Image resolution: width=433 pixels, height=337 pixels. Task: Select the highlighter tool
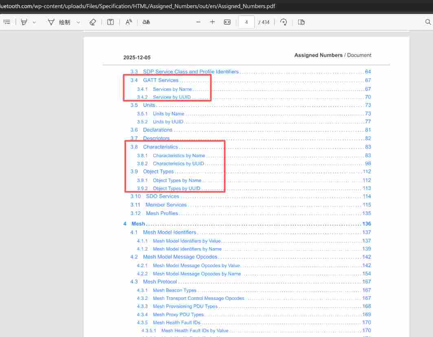tap(24, 22)
